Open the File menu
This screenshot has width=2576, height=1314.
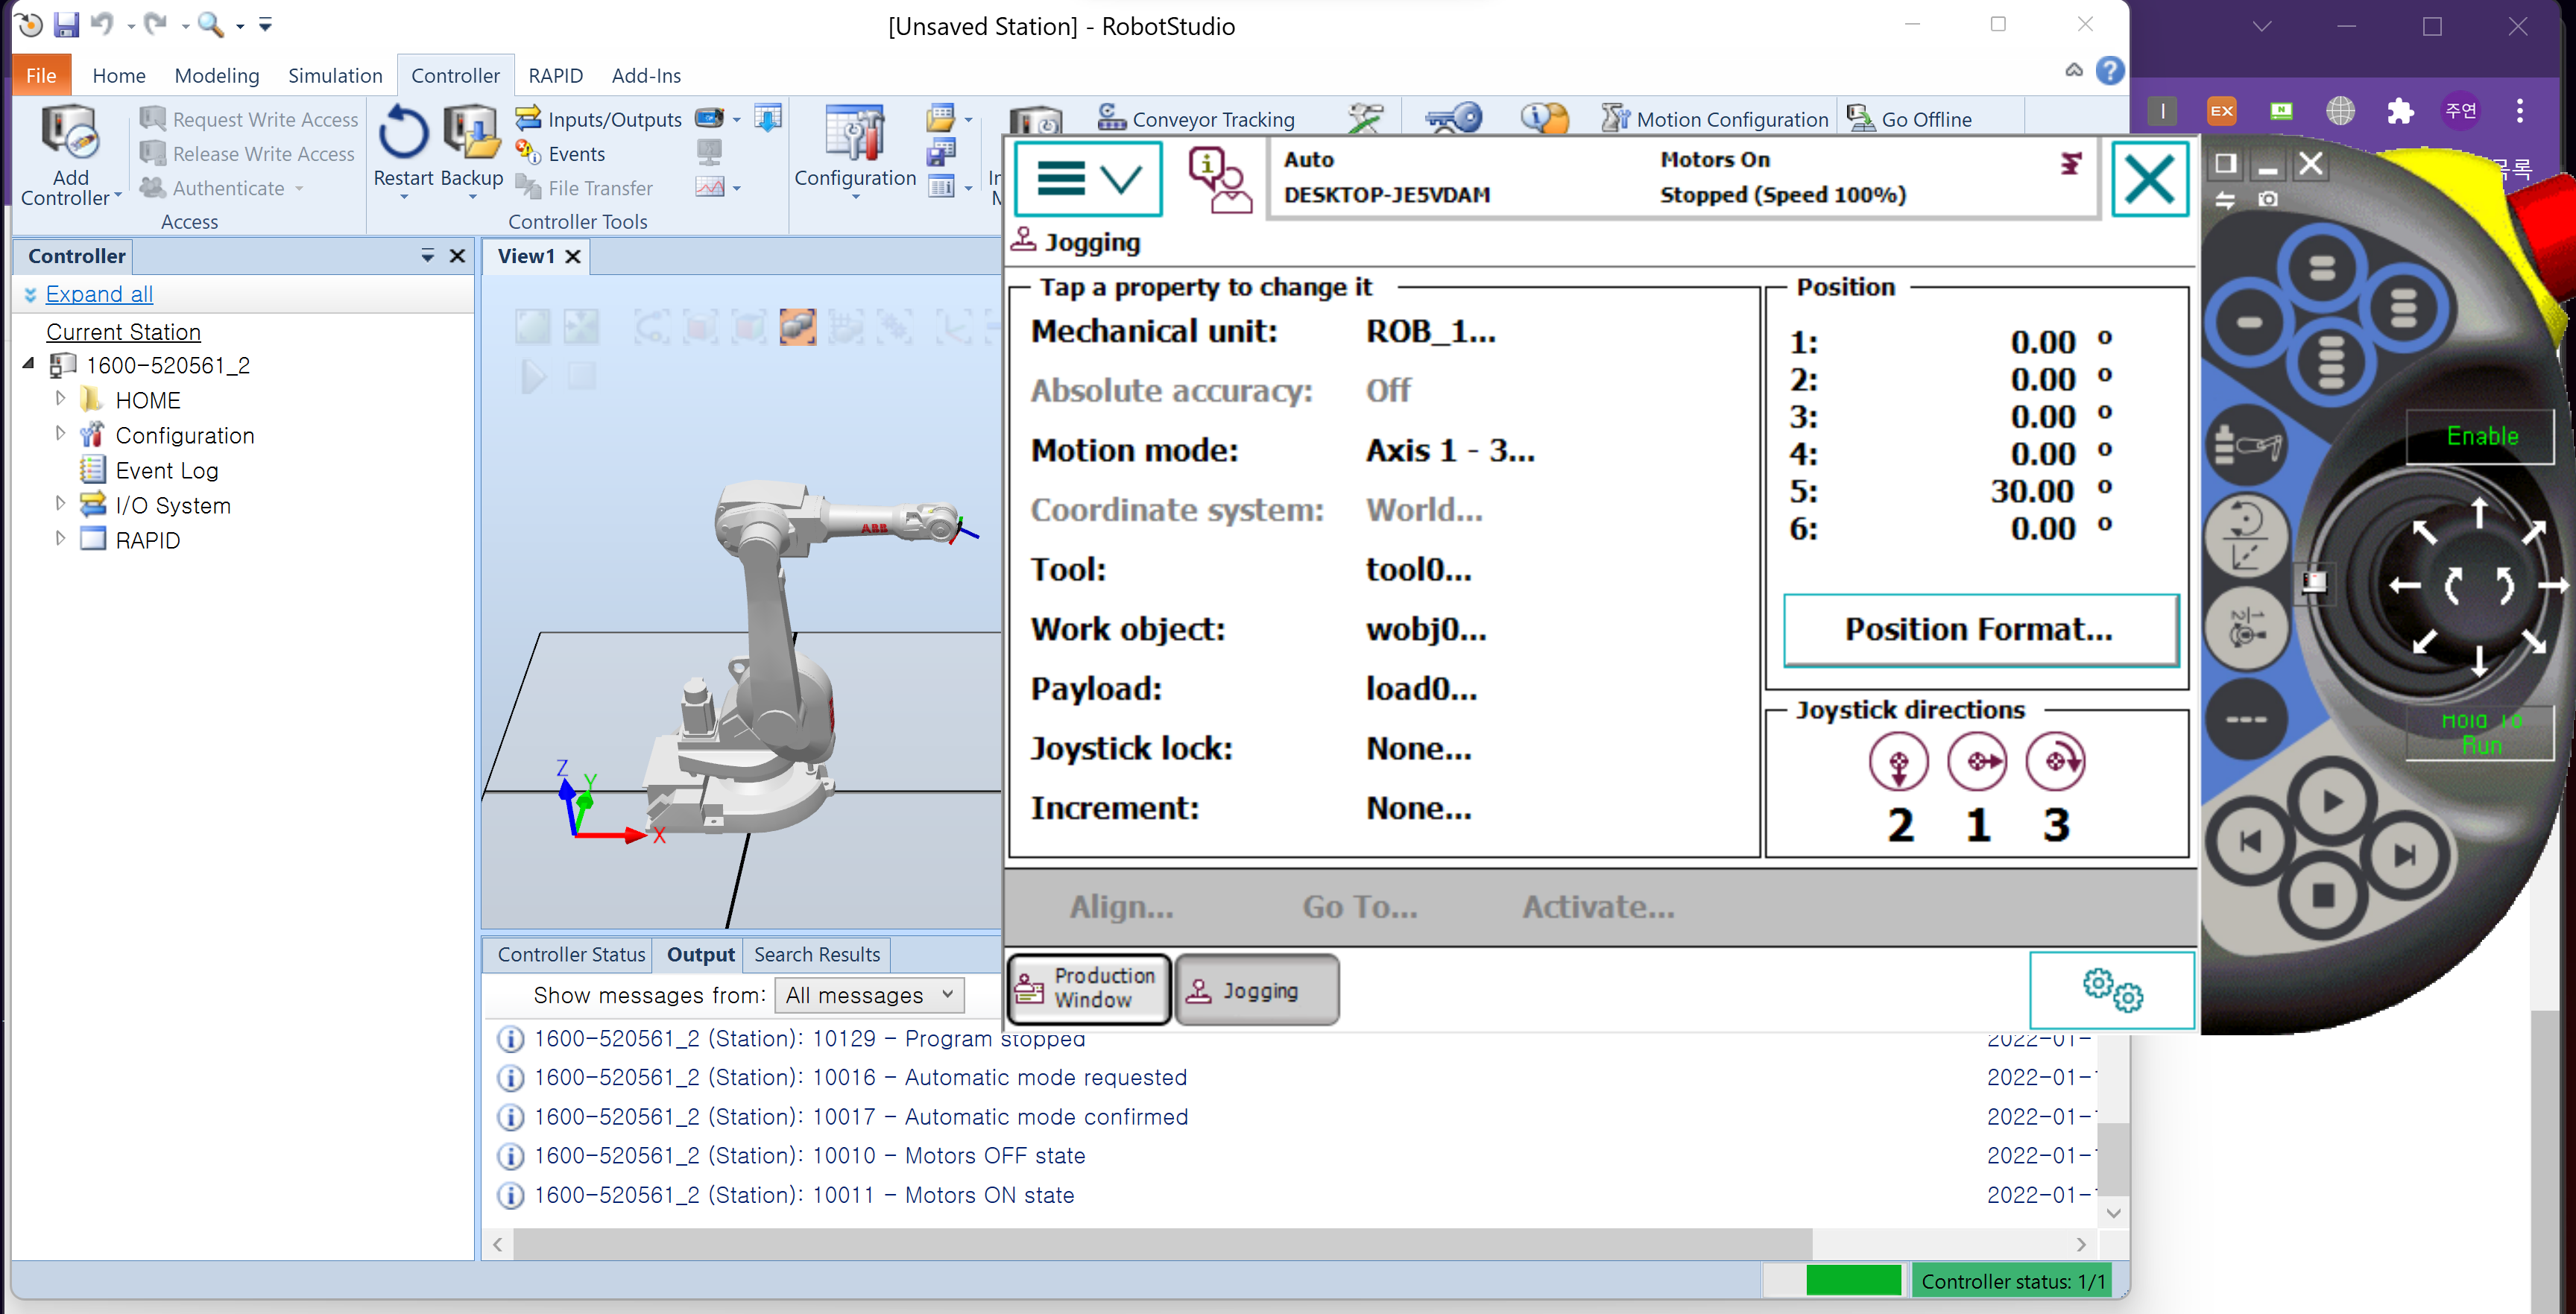click(x=41, y=76)
